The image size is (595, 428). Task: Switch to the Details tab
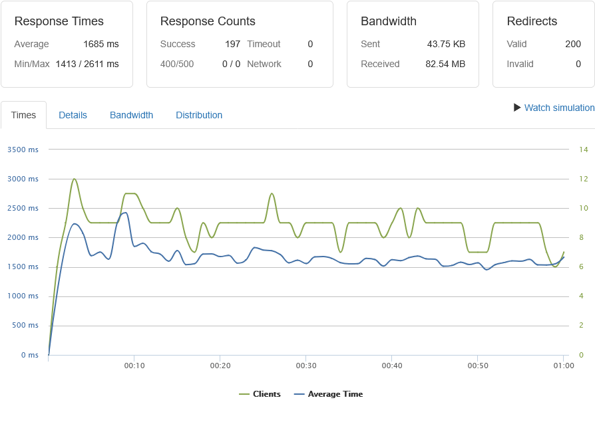point(73,115)
